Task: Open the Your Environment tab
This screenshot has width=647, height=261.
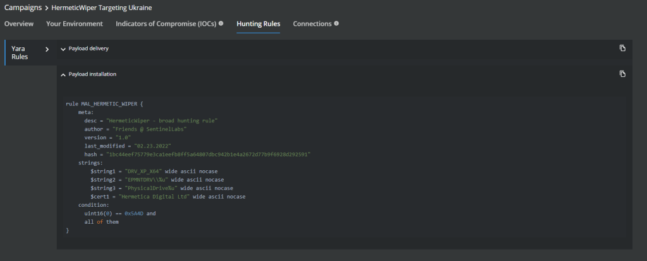Action: pyautogui.click(x=74, y=24)
